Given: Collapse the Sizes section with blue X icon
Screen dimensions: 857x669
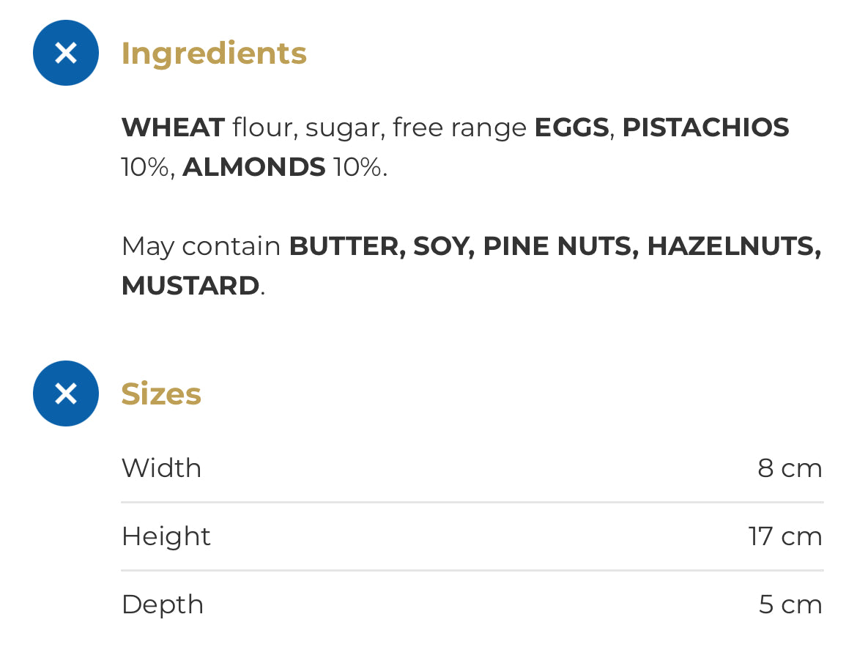Looking at the screenshot, I should tap(66, 393).
